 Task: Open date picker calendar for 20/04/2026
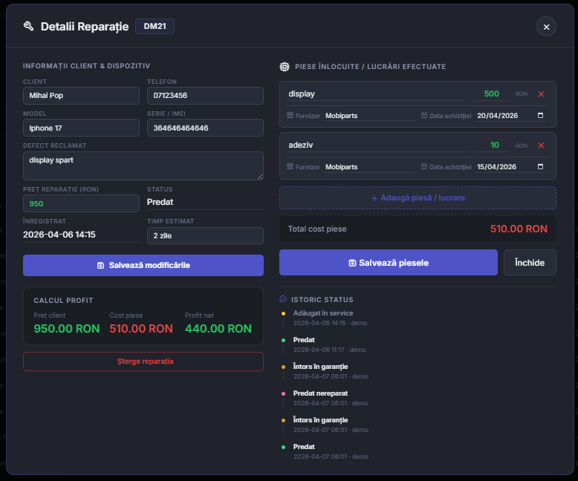point(540,115)
